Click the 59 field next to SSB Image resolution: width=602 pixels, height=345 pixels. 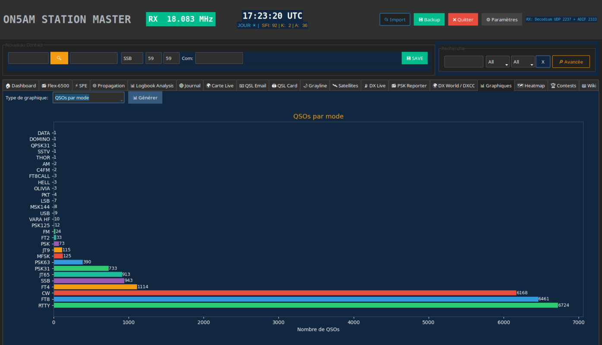[x=154, y=58]
